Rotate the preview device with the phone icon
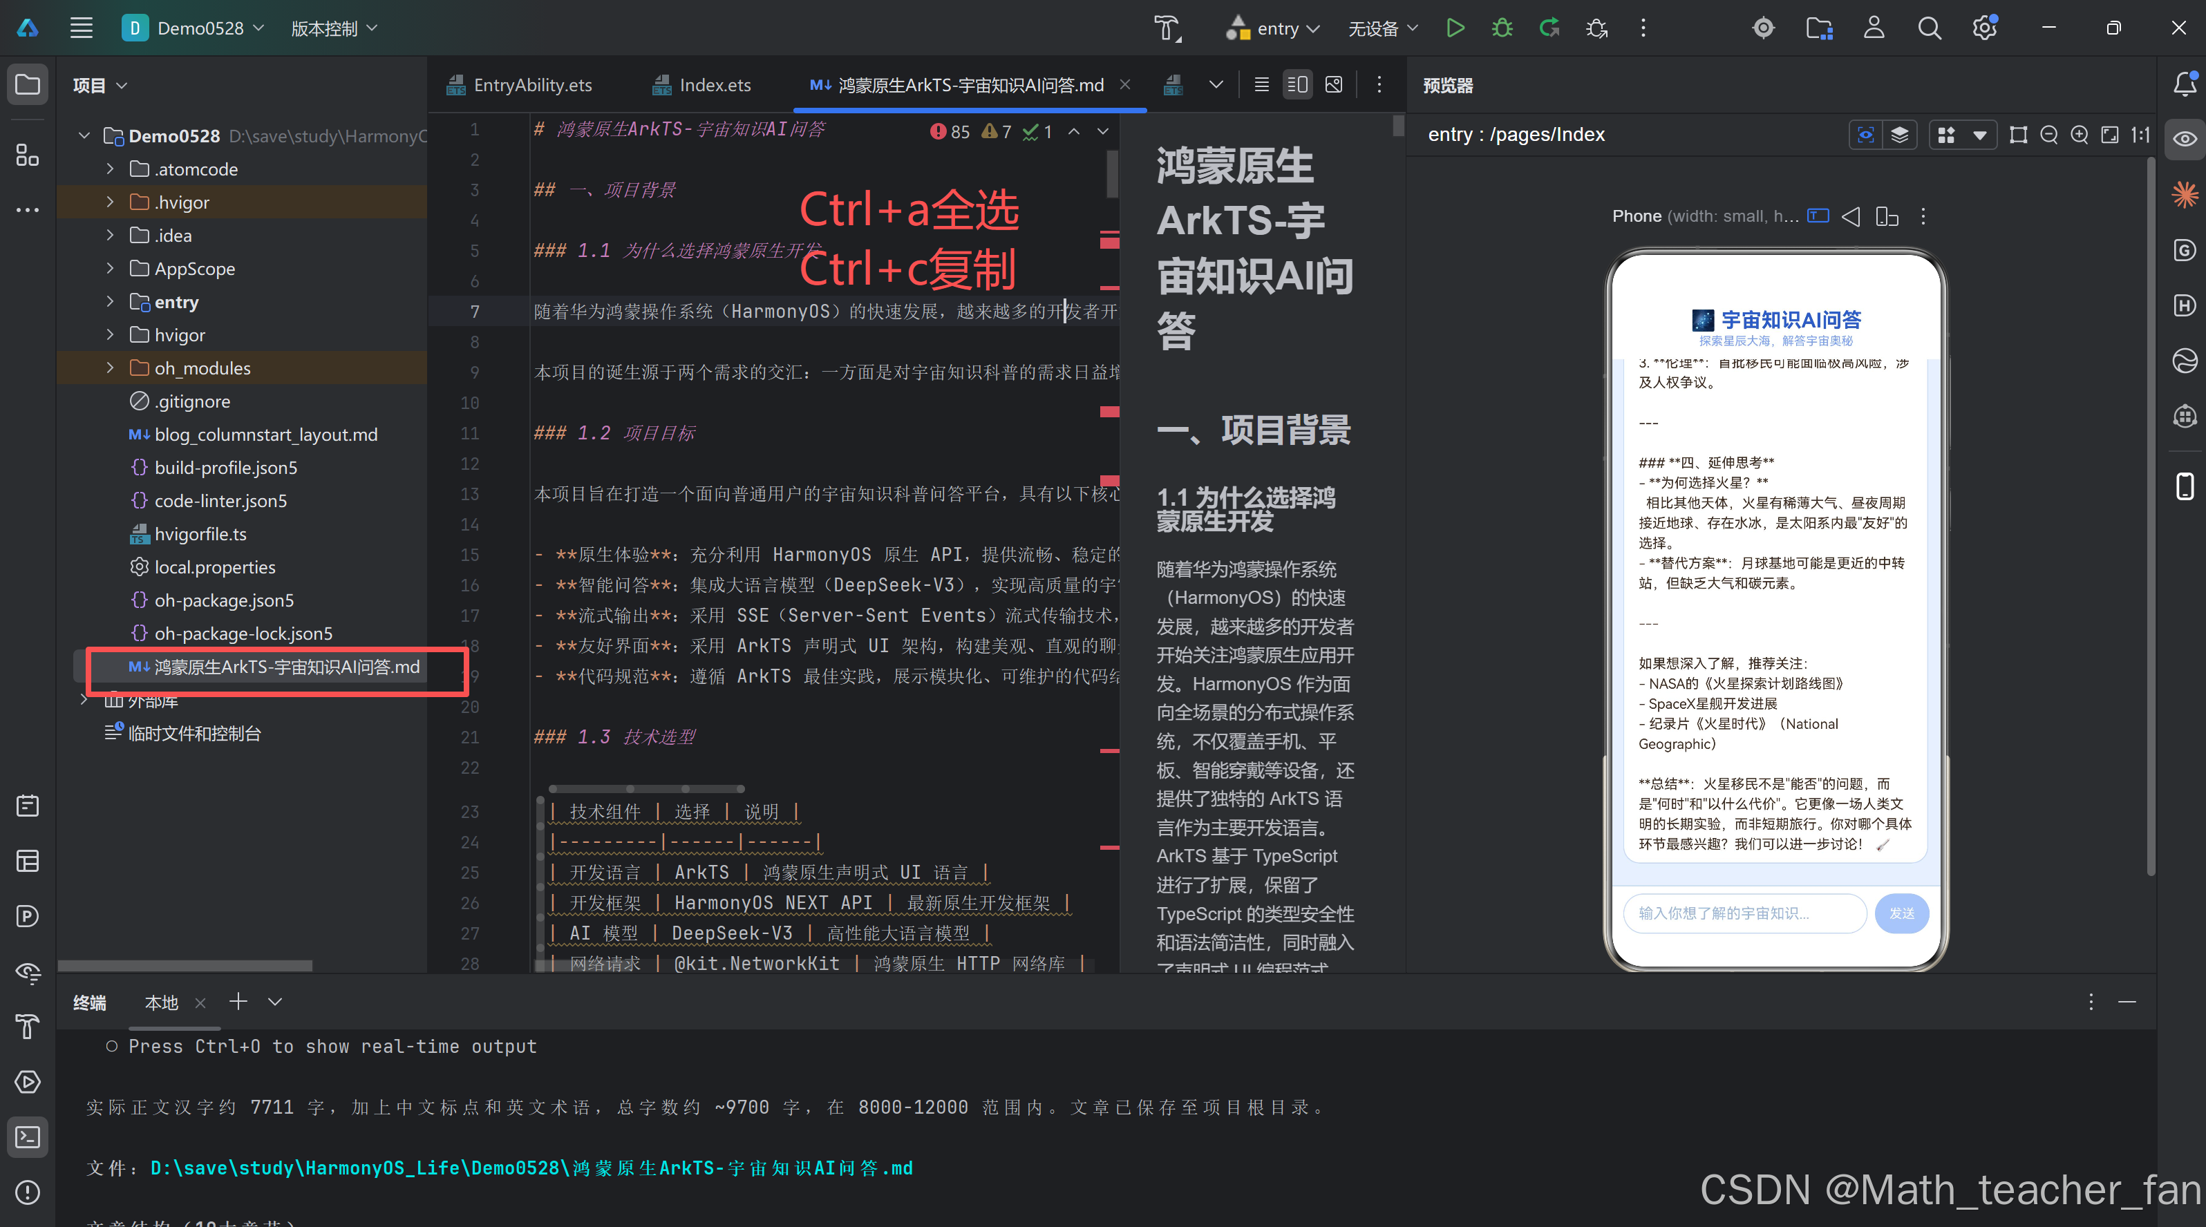This screenshot has width=2206, height=1227. pos(1887,216)
